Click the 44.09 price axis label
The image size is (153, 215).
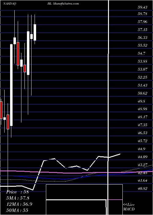point(143,157)
